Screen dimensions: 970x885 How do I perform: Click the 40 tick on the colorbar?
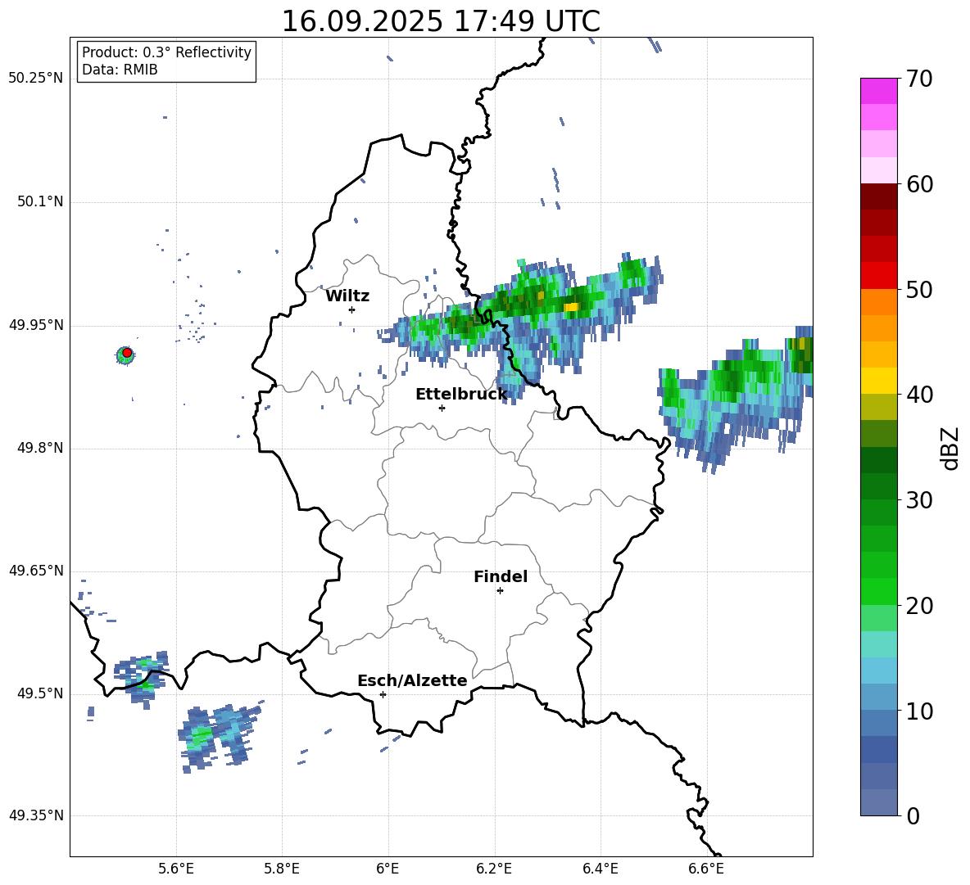point(919,395)
